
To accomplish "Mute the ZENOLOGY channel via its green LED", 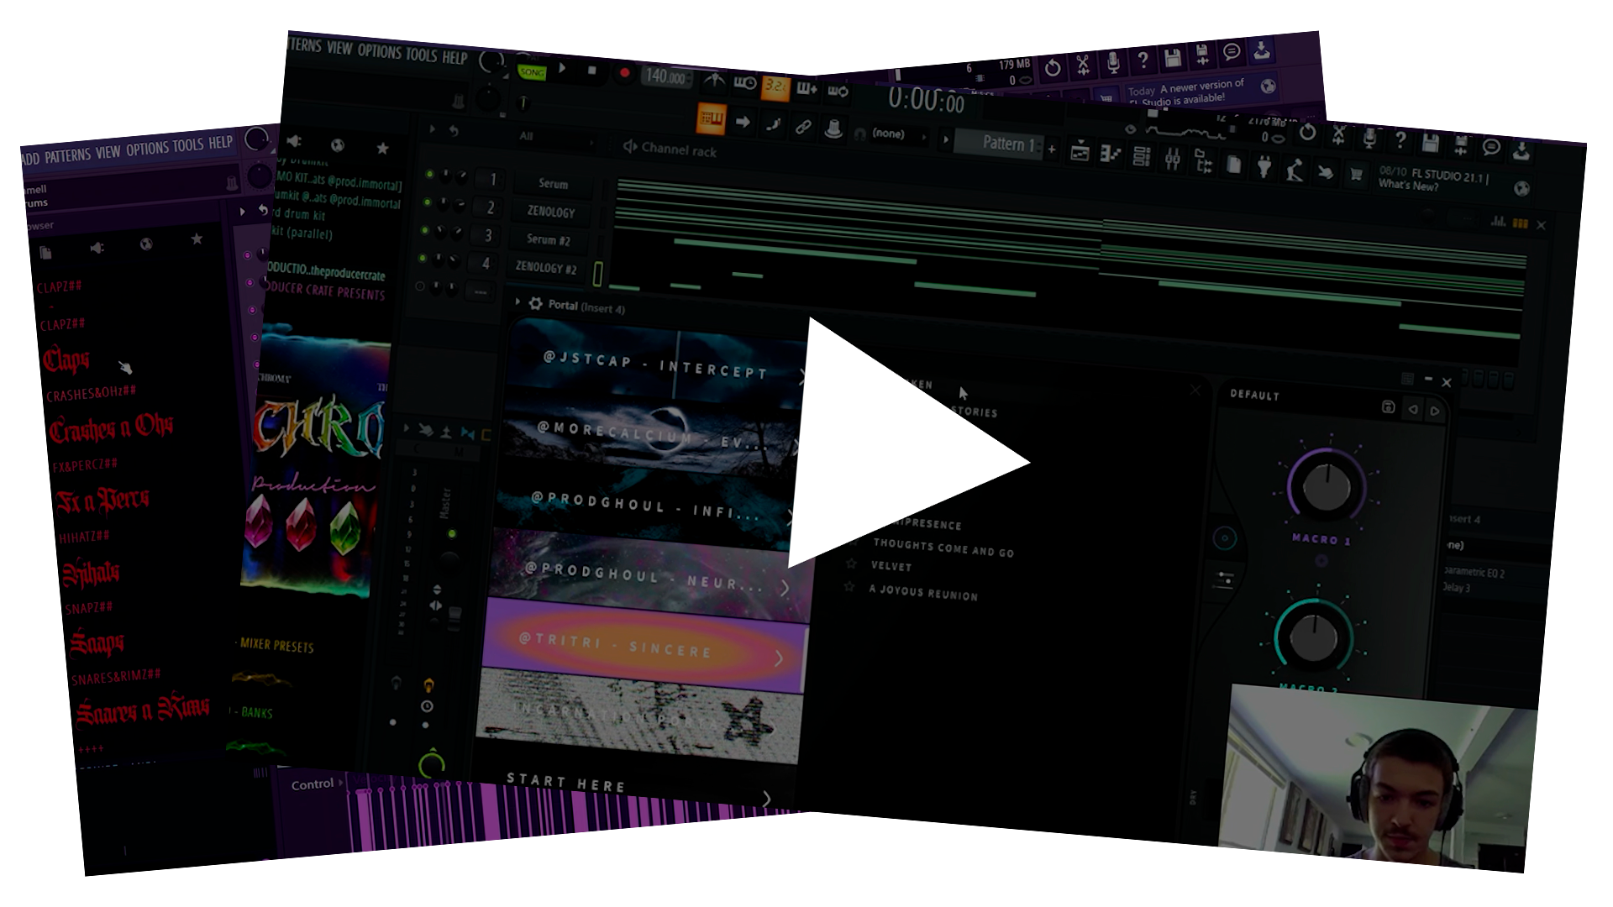I will 427,202.
